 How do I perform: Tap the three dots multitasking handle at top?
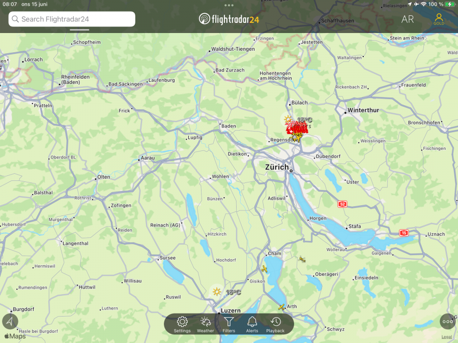pyautogui.click(x=229, y=5)
